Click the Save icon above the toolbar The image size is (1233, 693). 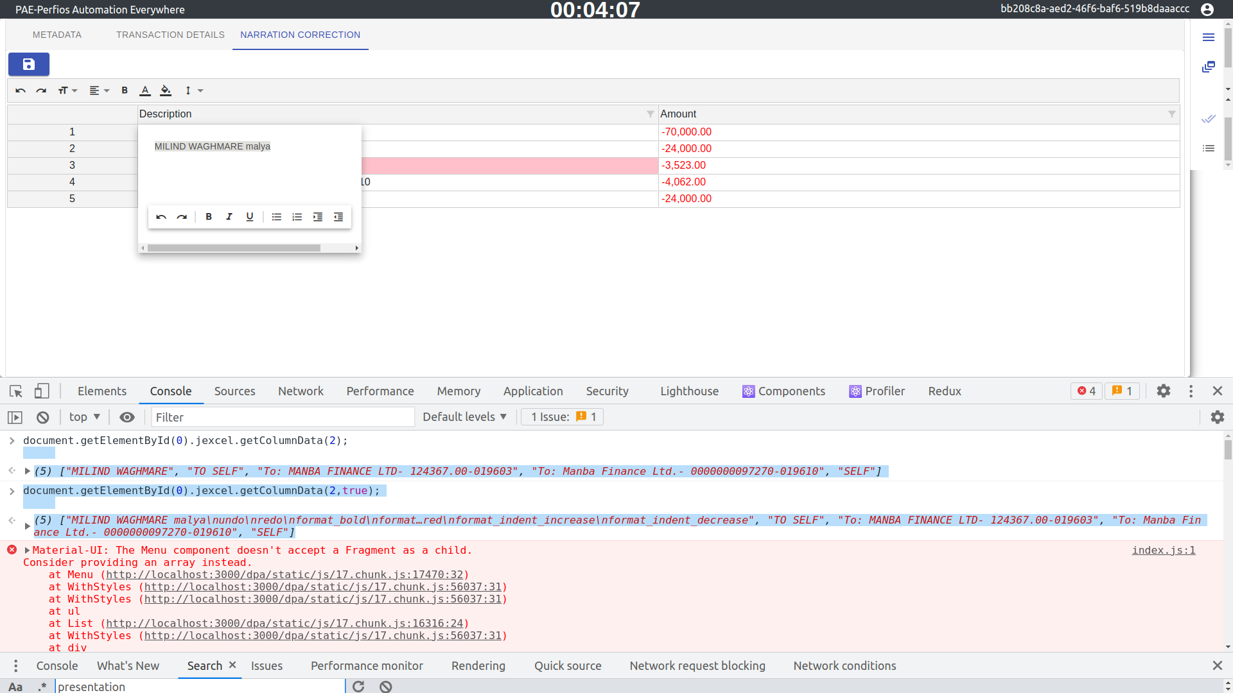point(29,64)
